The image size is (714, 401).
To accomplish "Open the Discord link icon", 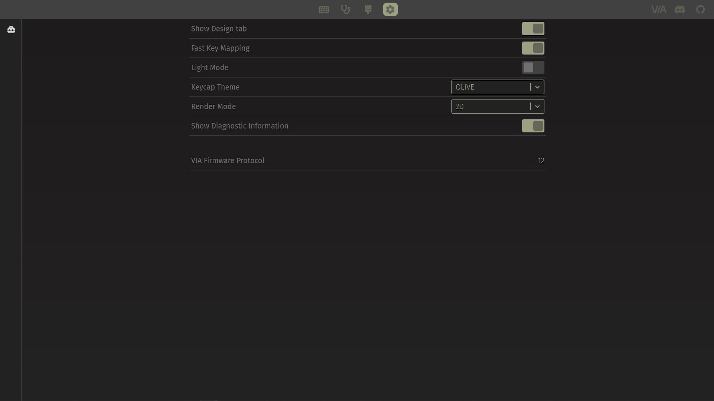I will (680, 10).
